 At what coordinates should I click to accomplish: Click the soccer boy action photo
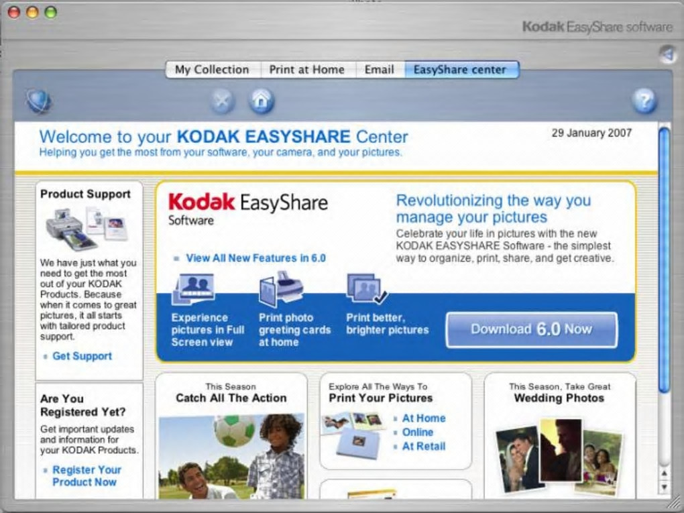tap(231, 456)
